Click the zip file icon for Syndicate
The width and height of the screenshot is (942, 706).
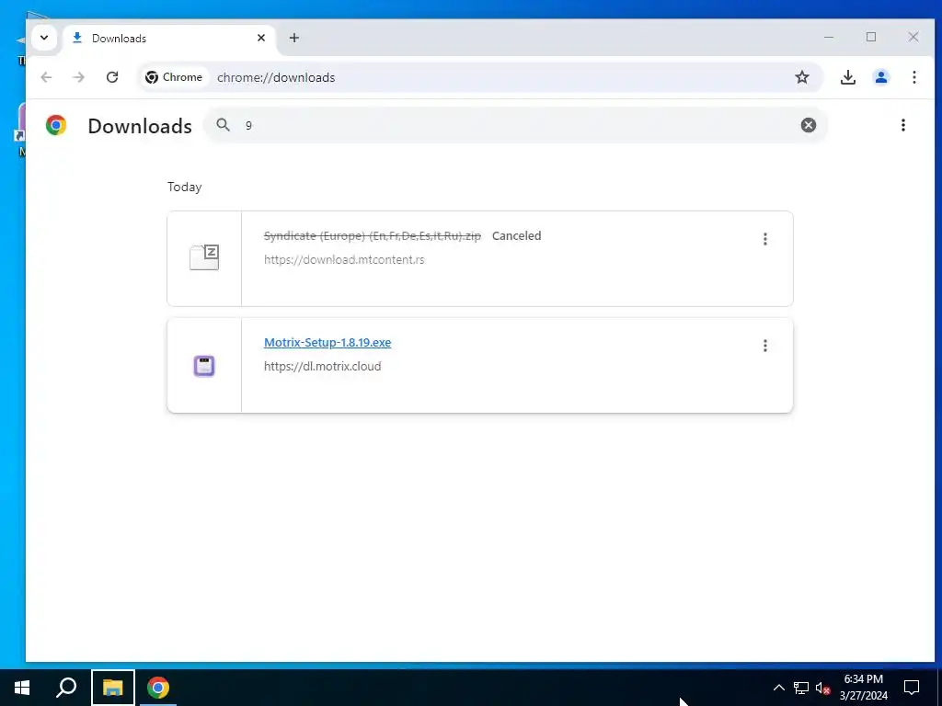point(204,257)
